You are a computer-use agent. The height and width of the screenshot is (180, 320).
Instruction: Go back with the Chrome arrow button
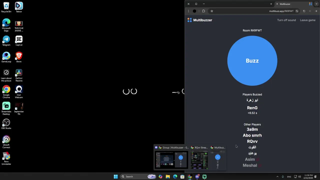coord(310,11)
